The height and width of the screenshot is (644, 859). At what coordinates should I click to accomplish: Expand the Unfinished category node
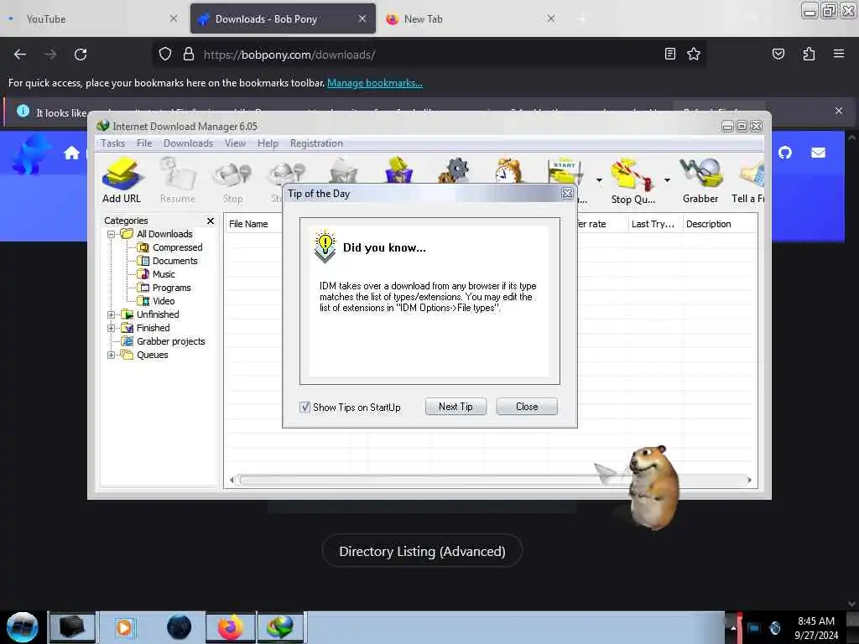pyautogui.click(x=112, y=315)
